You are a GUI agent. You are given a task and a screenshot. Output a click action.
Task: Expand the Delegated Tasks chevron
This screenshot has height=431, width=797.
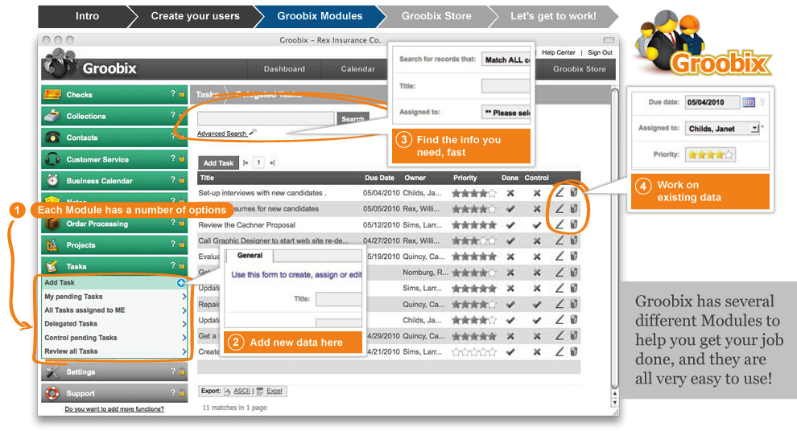[x=184, y=324]
